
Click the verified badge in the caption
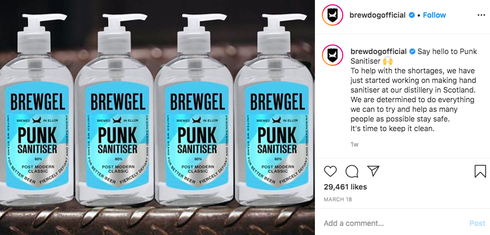tap(412, 51)
